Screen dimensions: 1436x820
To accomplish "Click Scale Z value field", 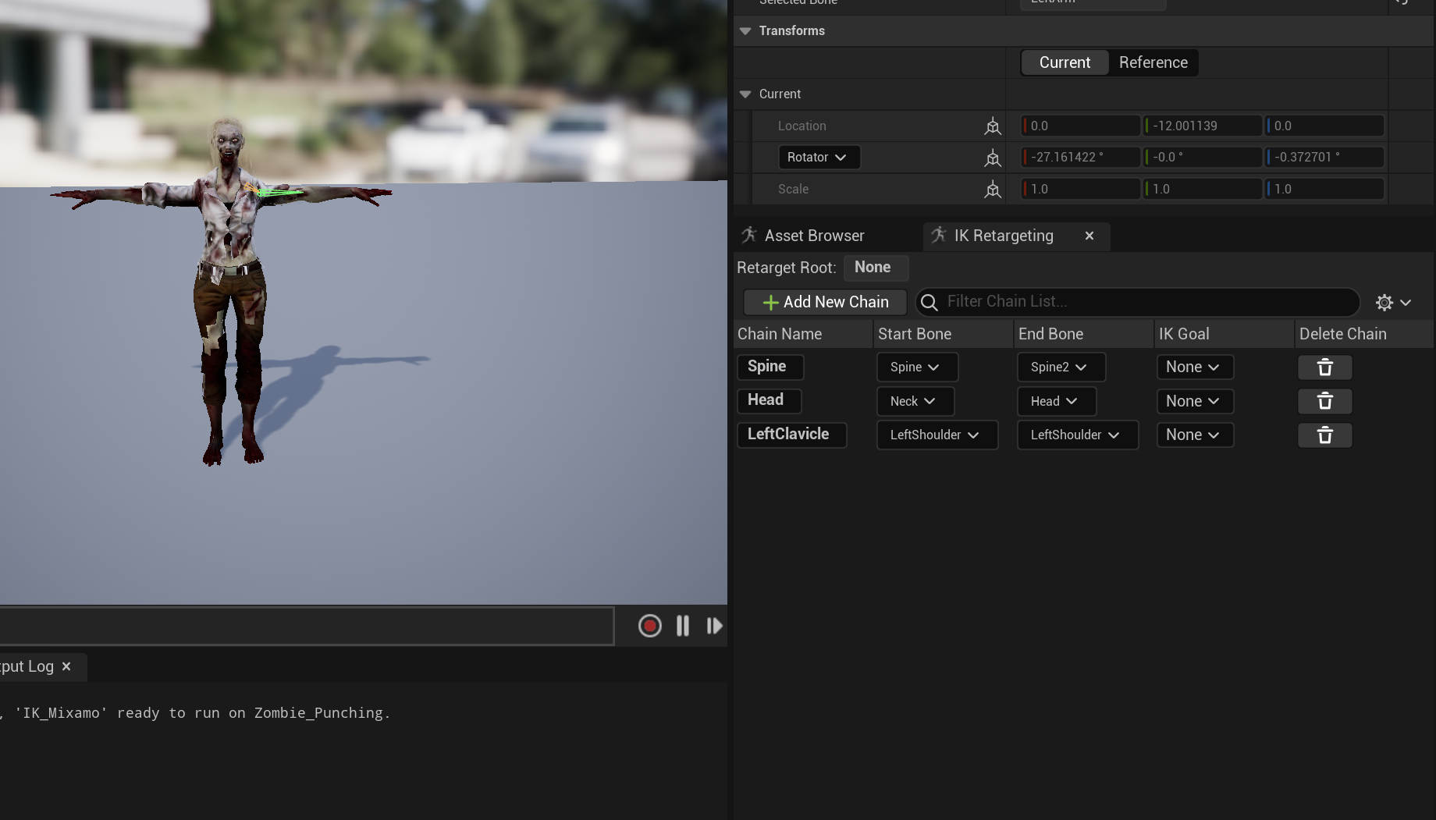I will (x=1324, y=189).
